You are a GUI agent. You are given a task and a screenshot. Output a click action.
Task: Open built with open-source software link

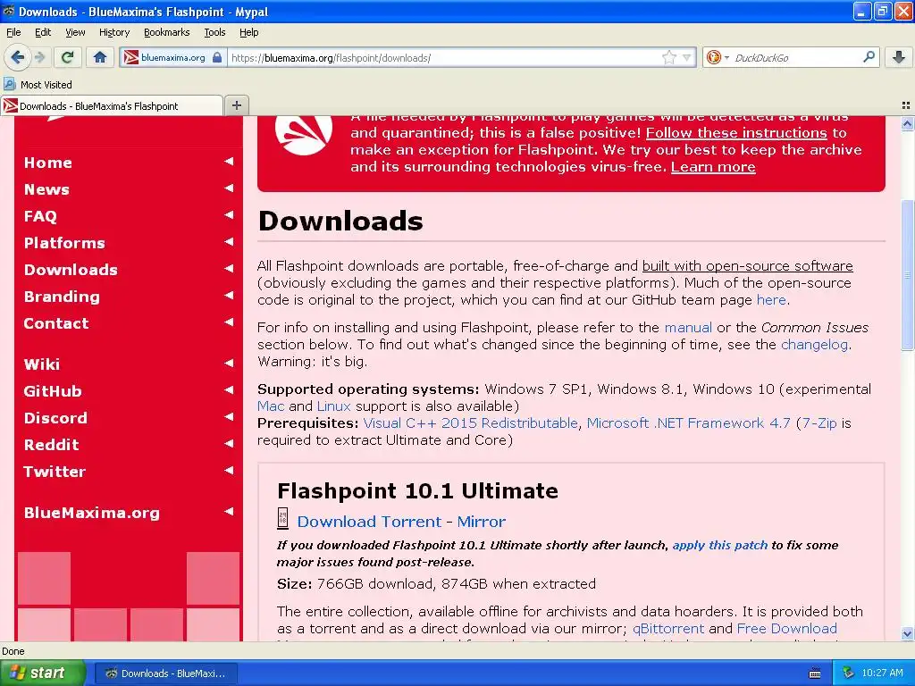pos(748,266)
